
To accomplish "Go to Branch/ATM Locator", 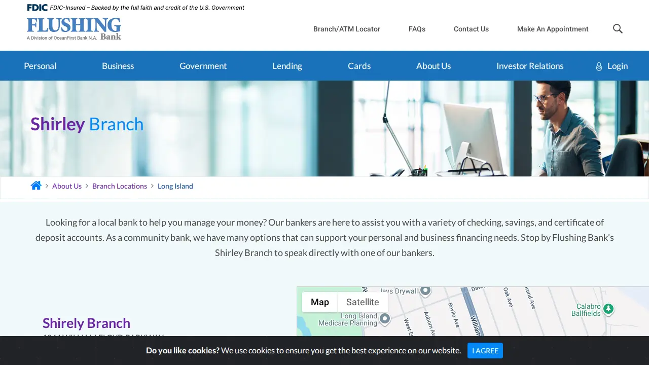I will 347,29.
